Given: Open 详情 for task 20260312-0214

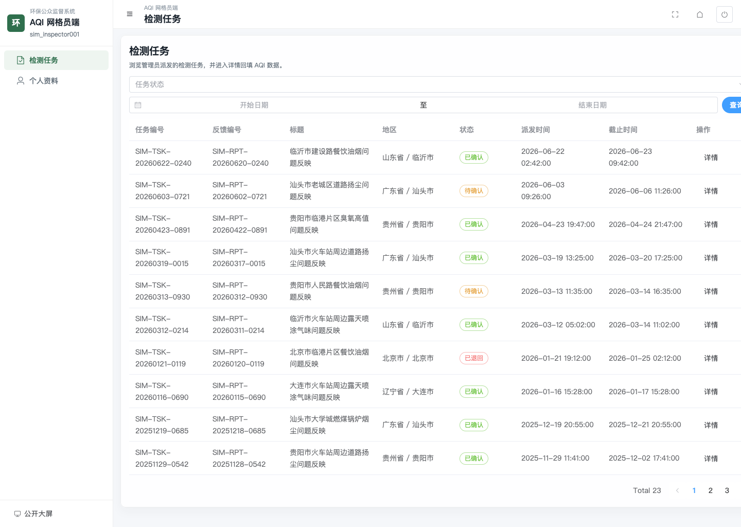Looking at the screenshot, I should 711,325.
